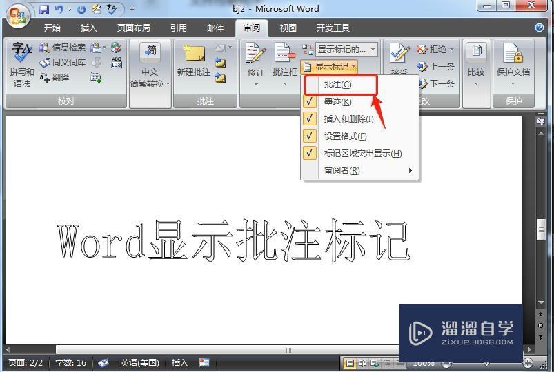Click the globe and books language icon
Viewport: 554px width, 372px height.
click(116, 48)
